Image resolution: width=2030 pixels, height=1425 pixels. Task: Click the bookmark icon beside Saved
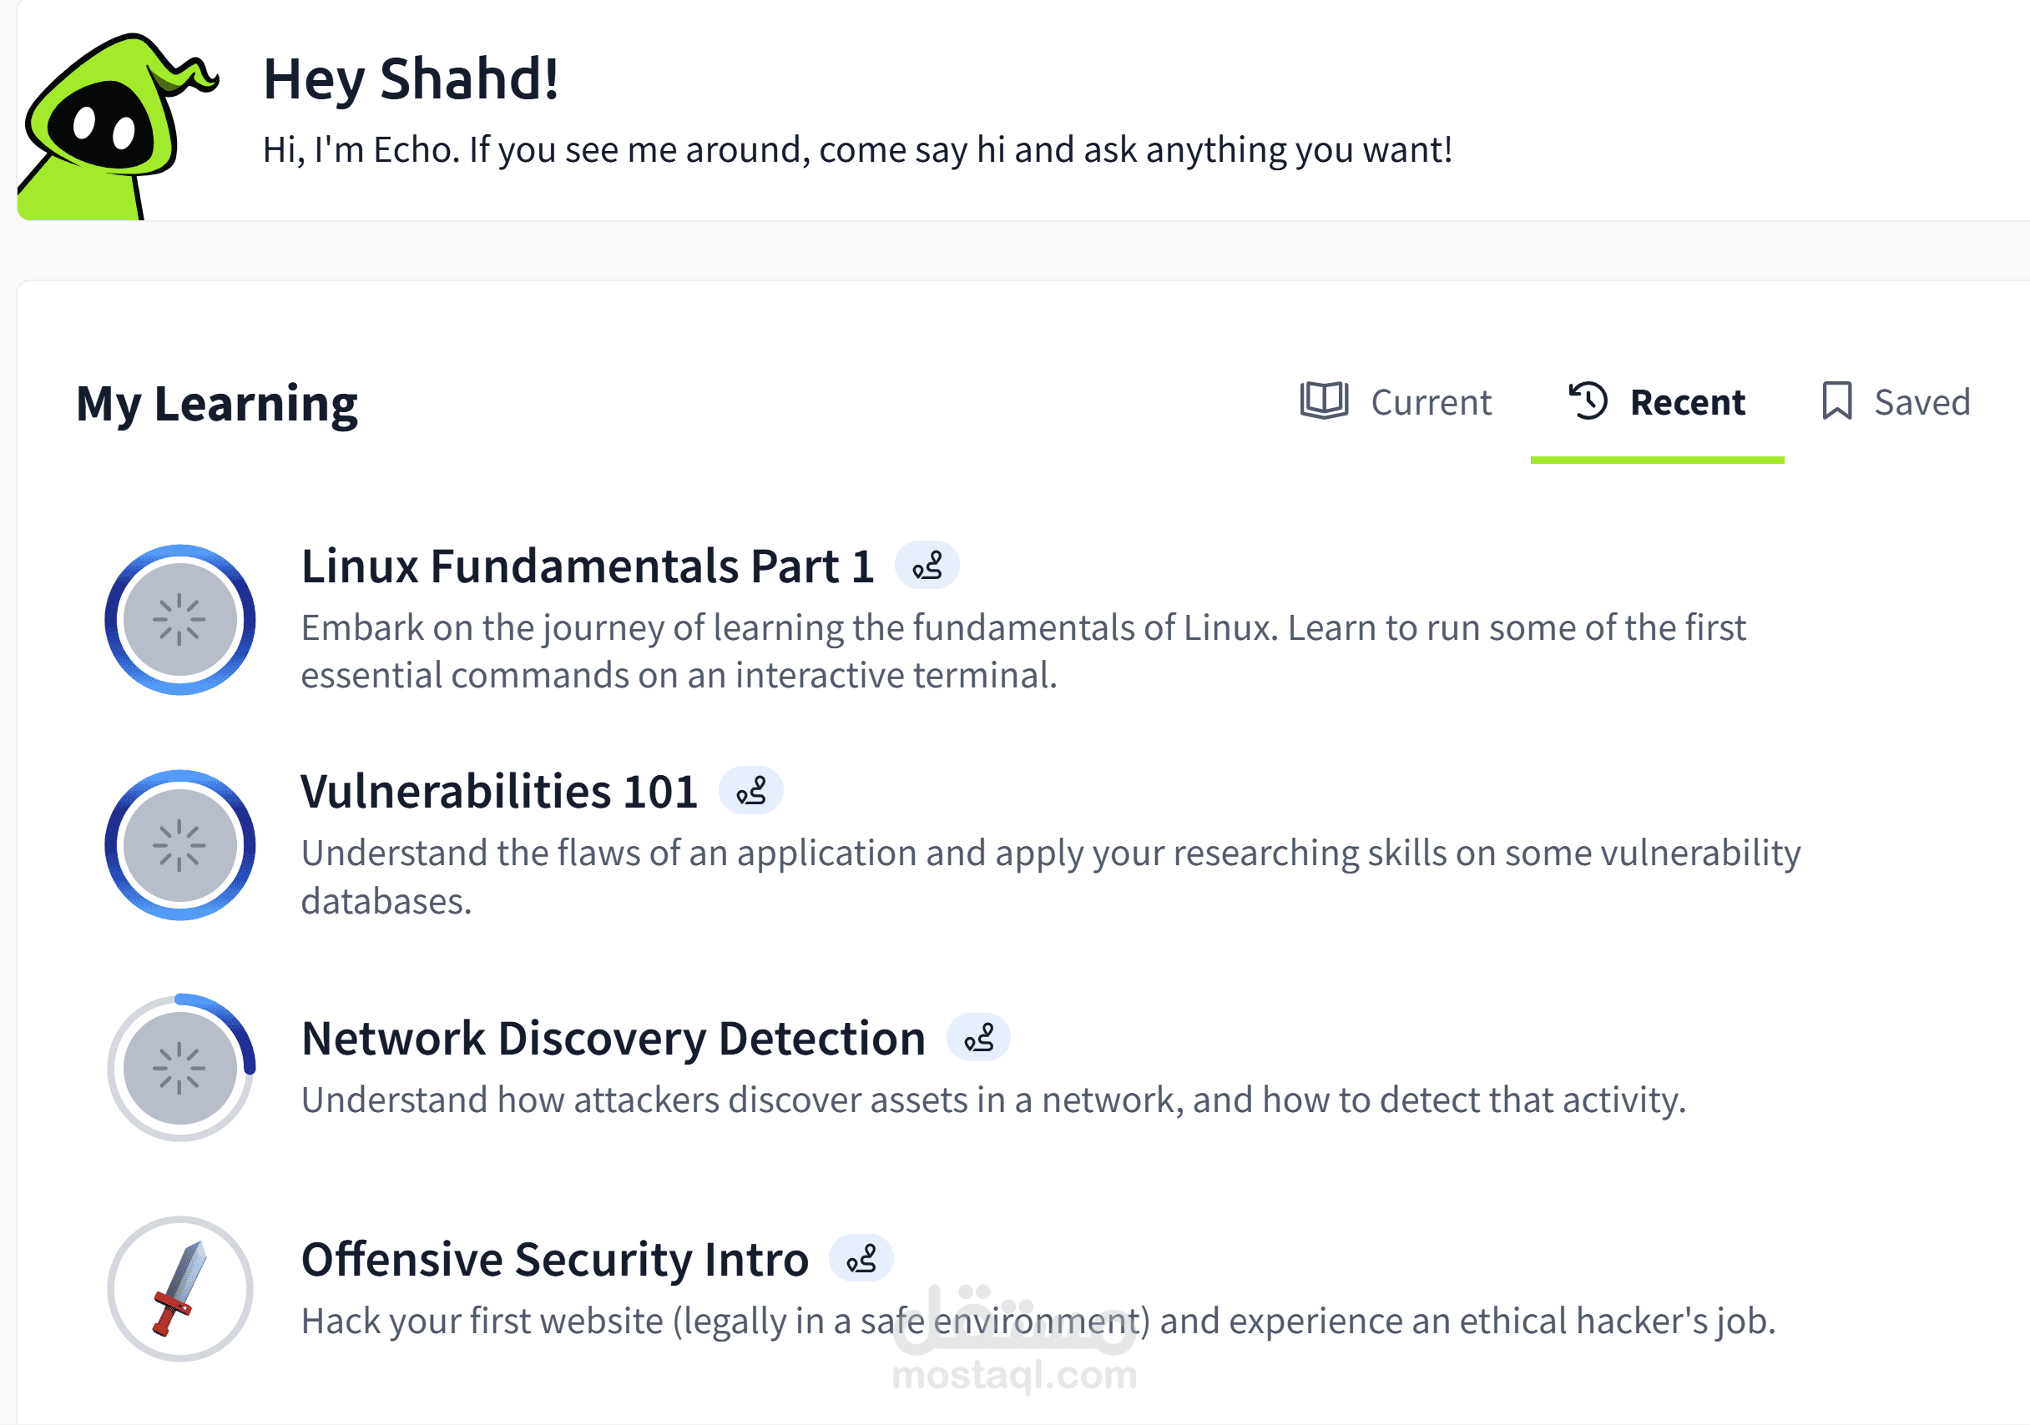tap(1836, 401)
